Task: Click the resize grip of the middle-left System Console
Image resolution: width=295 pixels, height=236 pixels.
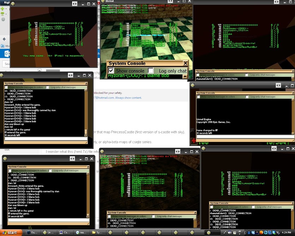Action: pyautogui.click(x=86, y=143)
